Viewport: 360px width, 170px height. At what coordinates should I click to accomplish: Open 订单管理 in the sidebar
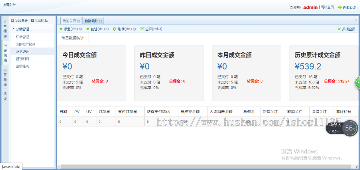(x=22, y=37)
